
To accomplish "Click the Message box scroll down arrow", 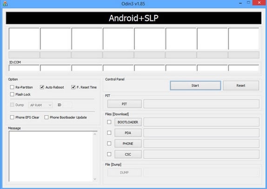I will [x=95, y=179].
